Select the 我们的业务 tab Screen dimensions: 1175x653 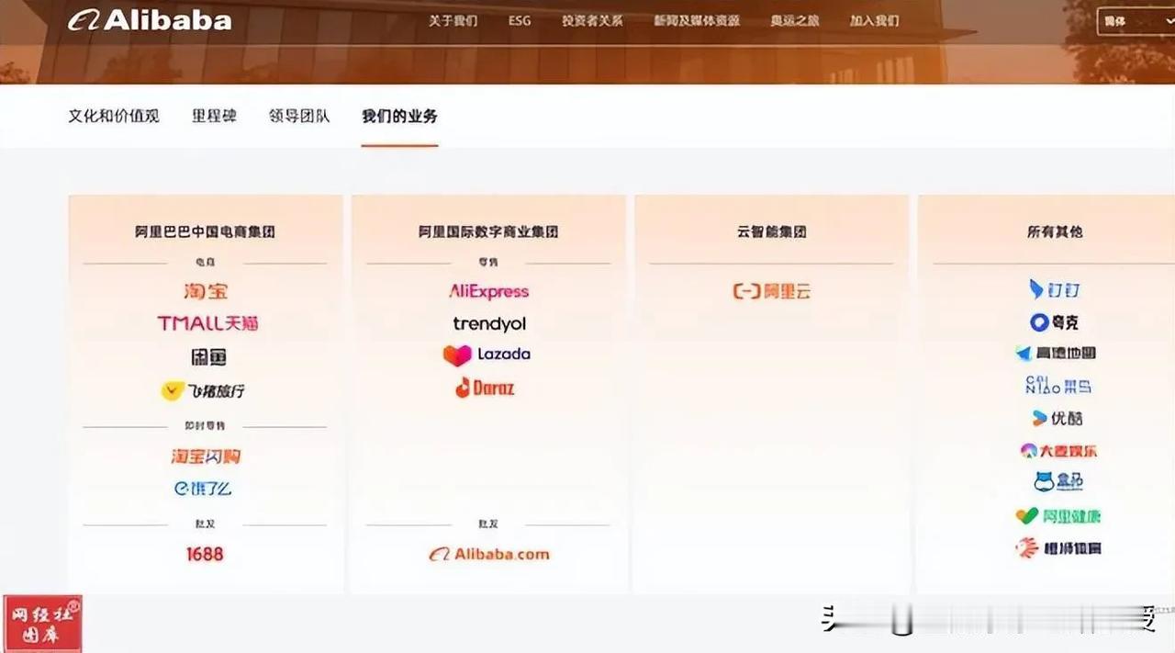pyautogui.click(x=399, y=116)
